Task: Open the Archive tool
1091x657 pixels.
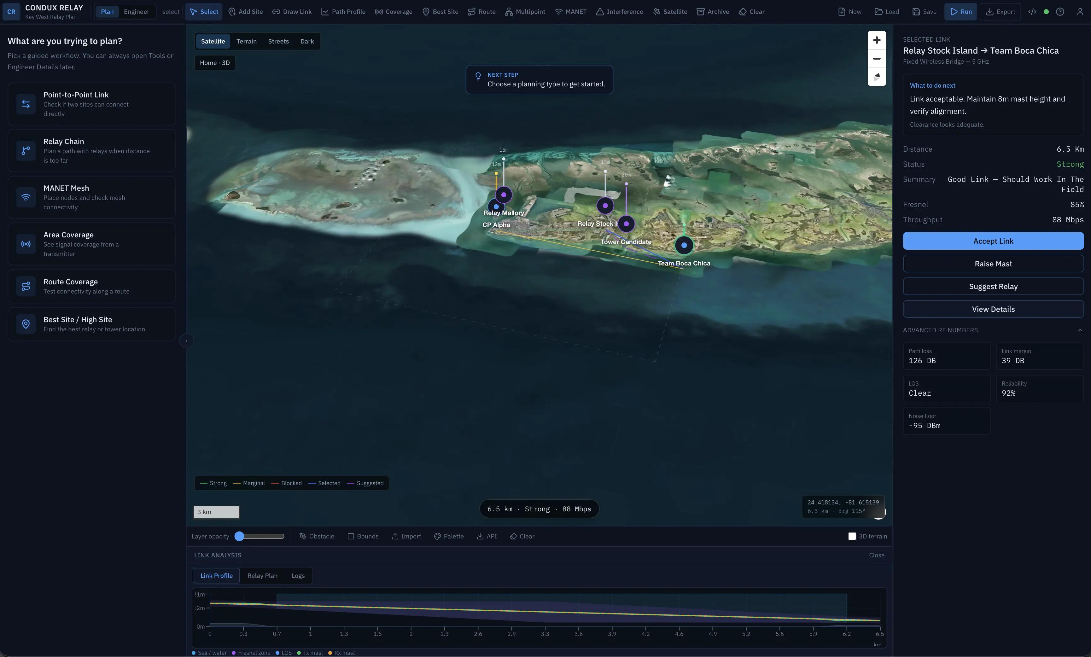Action: [712, 12]
